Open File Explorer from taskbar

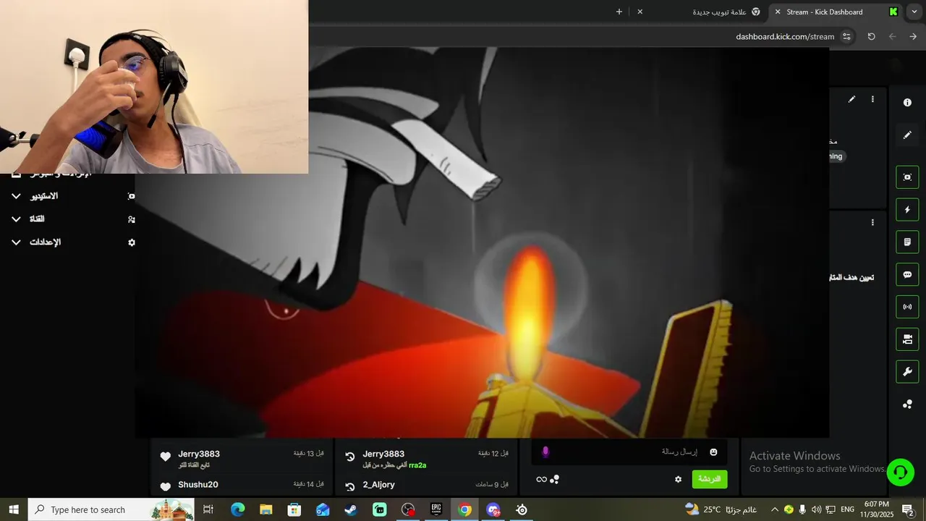(x=266, y=509)
